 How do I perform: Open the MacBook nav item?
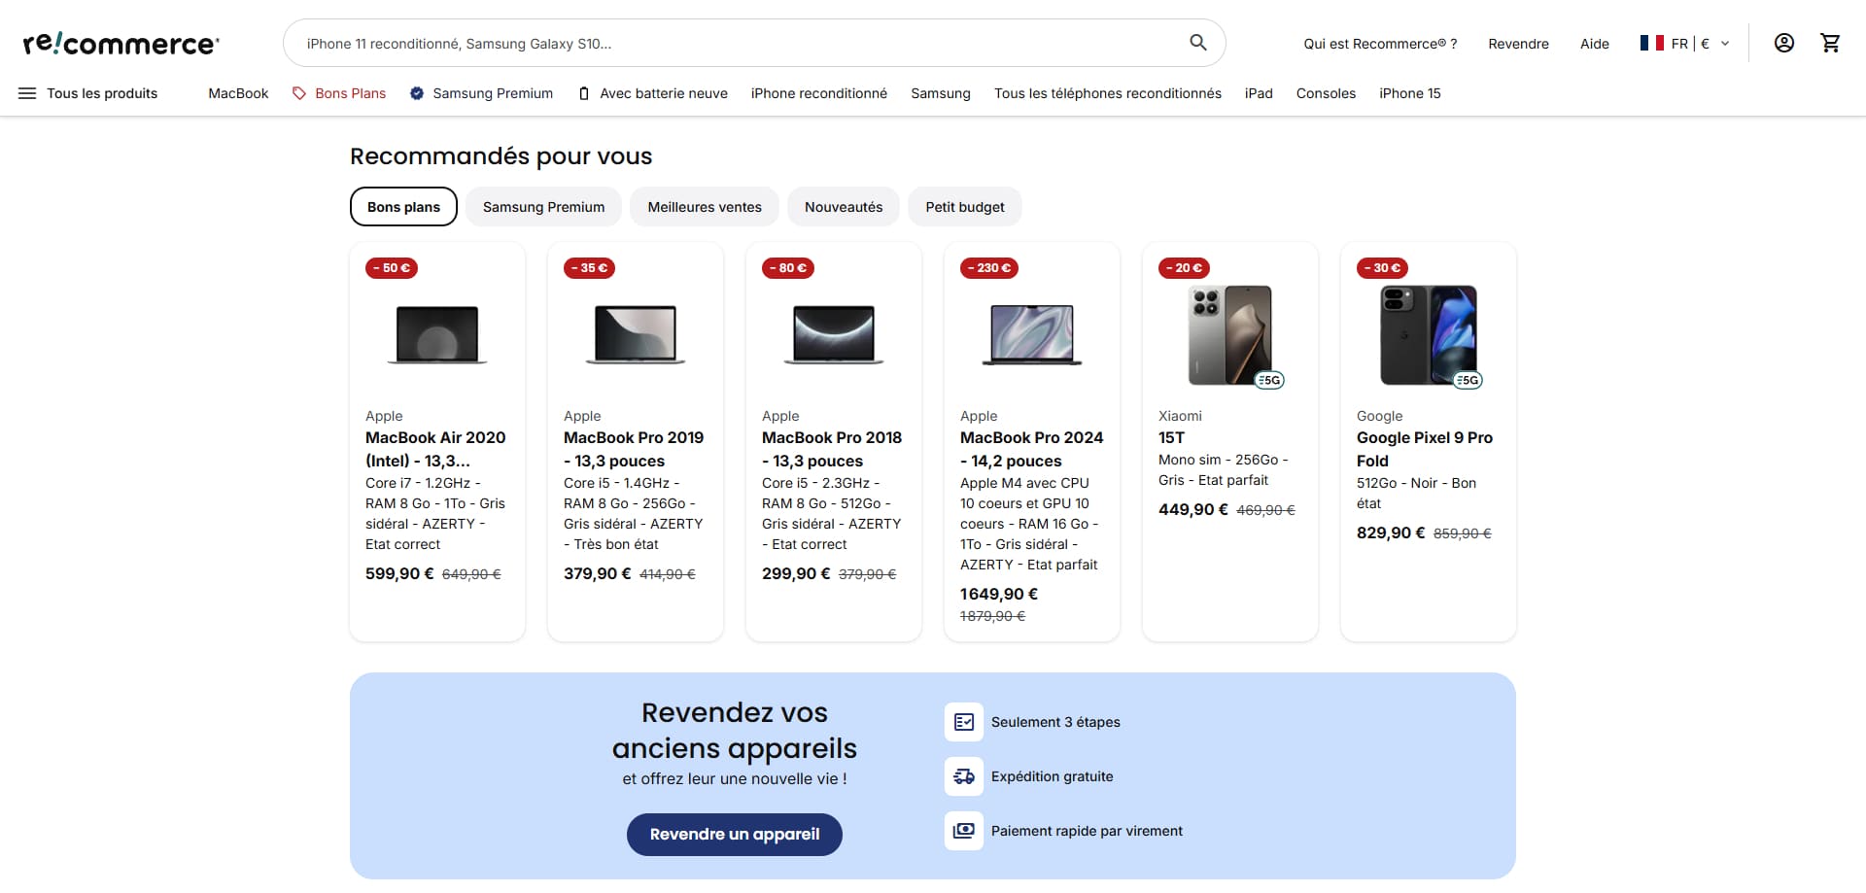(238, 93)
